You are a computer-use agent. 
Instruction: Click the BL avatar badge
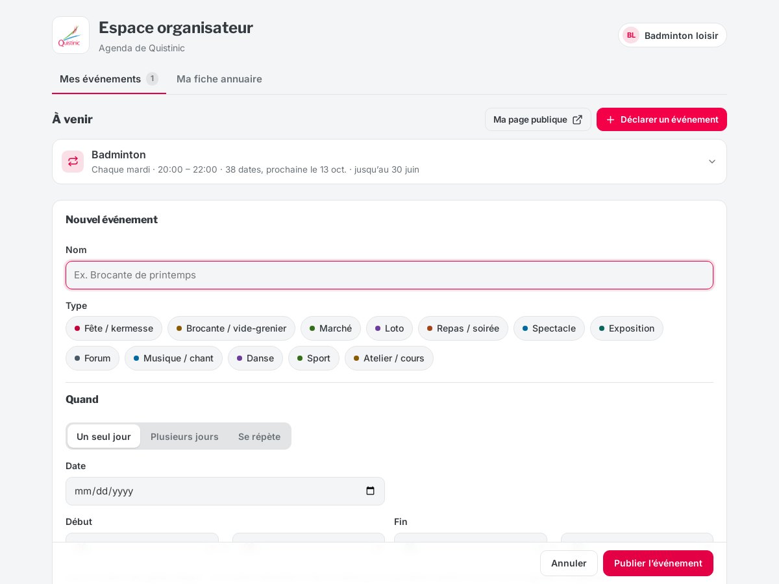(x=631, y=35)
